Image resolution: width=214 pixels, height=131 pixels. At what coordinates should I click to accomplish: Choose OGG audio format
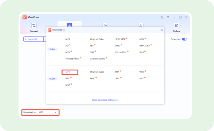click(x=117, y=78)
